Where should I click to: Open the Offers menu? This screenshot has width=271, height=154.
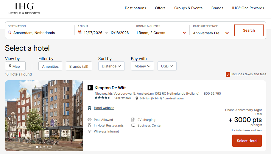pyautogui.click(x=160, y=8)
